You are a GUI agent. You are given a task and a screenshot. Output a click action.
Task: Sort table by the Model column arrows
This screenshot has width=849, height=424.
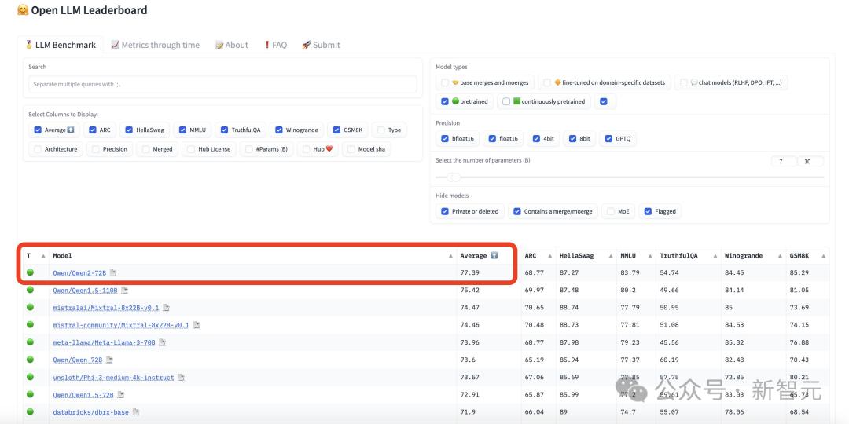(450, 256)
